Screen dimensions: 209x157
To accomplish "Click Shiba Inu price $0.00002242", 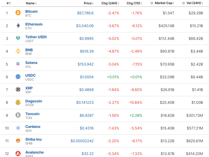I will click(x=82, y=141).
